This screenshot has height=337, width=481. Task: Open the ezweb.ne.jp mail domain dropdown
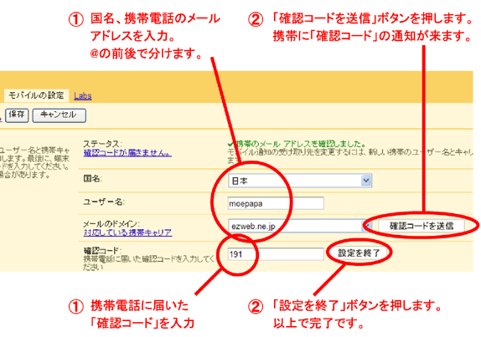300,226
